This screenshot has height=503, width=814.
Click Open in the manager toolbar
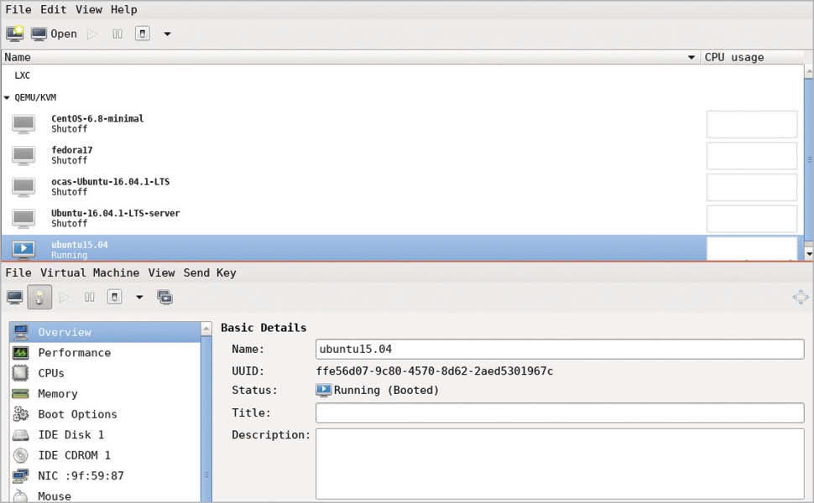click(54, 34)
